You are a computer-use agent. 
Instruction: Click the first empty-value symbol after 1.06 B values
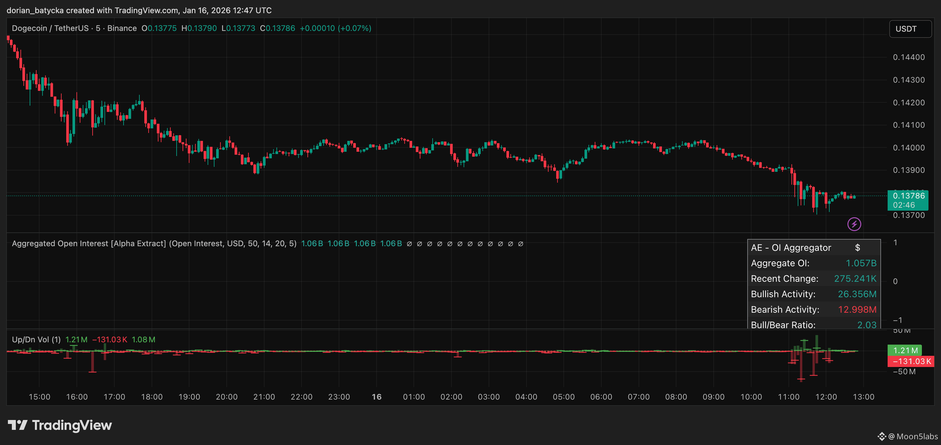point(410,244)
